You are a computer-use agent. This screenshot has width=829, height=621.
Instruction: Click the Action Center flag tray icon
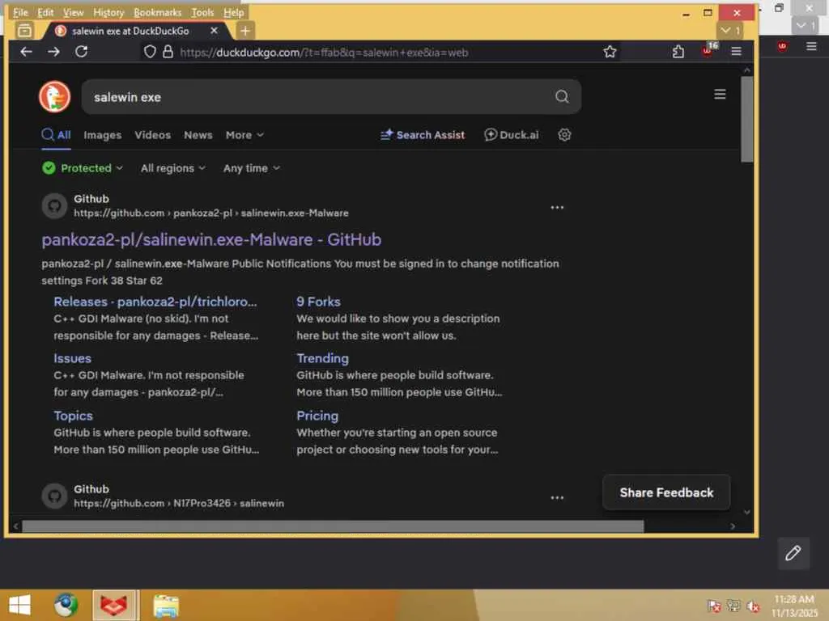(x=714, y=606)
